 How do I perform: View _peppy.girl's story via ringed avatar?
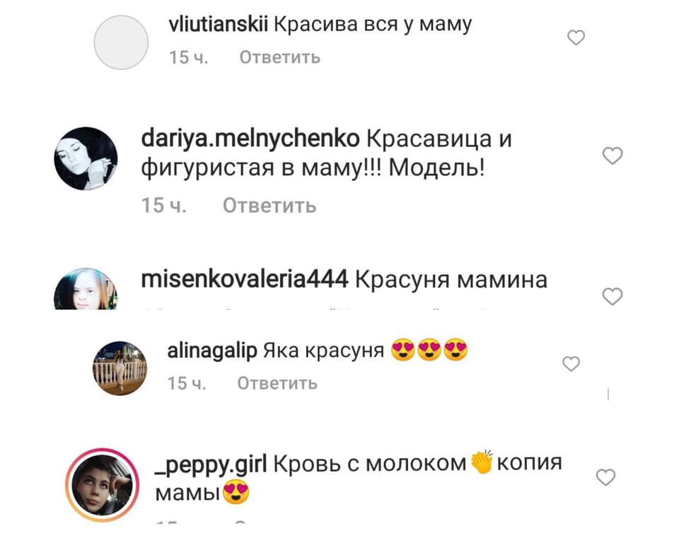coord(102,484)
